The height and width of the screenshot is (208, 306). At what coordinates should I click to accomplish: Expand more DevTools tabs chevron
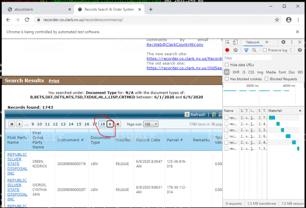click(266, 42)
